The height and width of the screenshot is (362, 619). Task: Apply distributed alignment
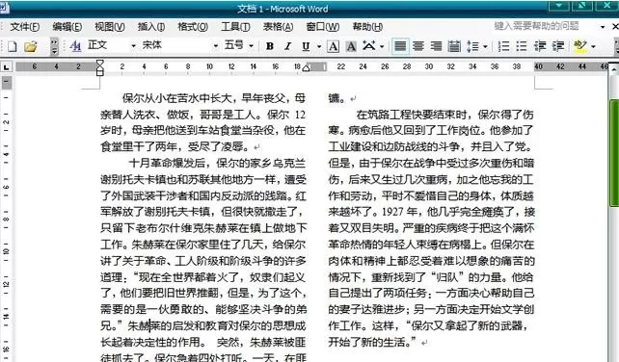click(454, 46)
